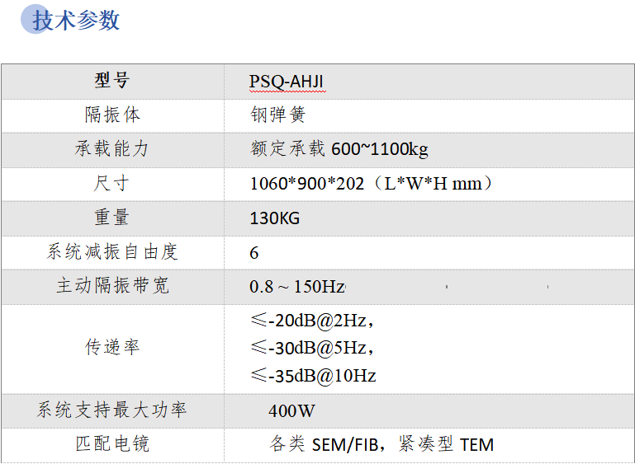Select the 系统减振自由度 label cell

coord(112,252)
